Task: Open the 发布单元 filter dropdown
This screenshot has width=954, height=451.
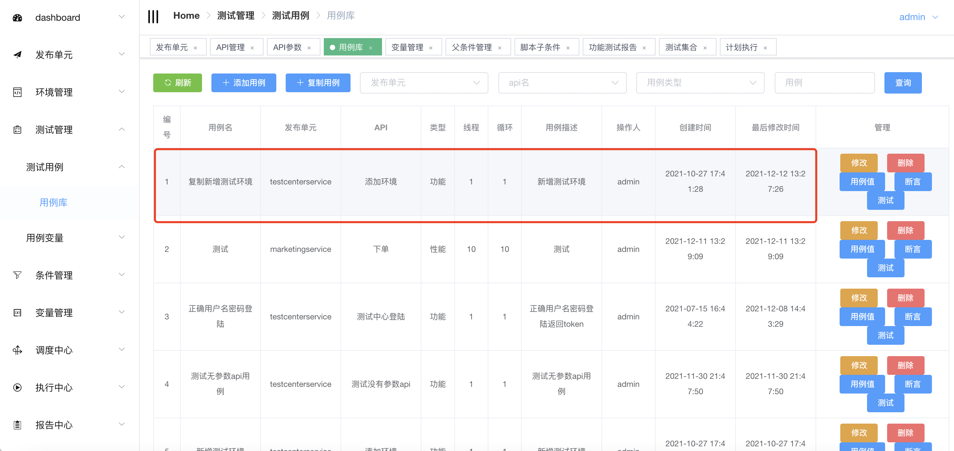Action: (424, 83)
